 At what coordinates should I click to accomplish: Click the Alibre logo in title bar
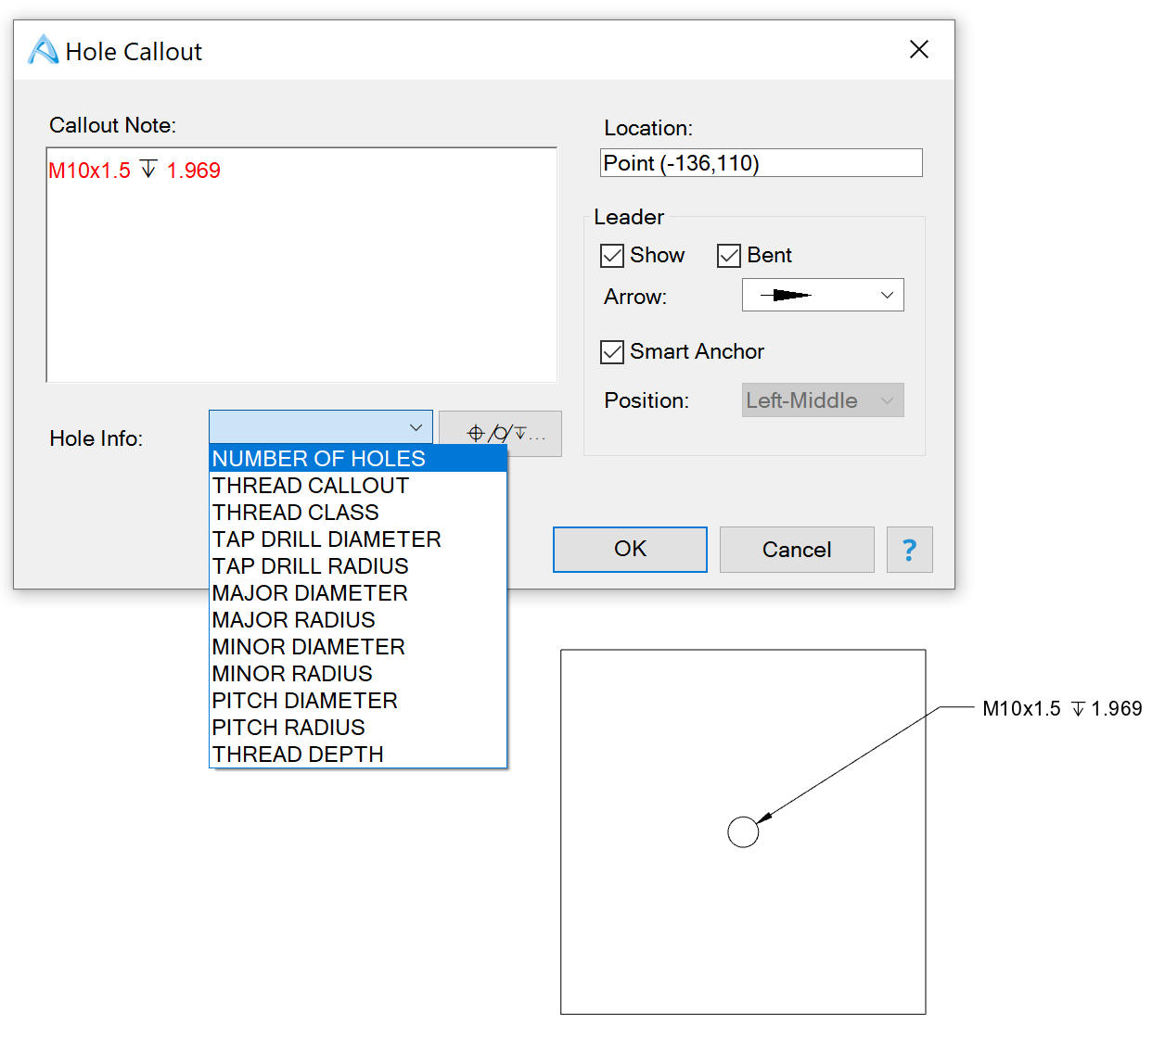[x=43, y=50]
